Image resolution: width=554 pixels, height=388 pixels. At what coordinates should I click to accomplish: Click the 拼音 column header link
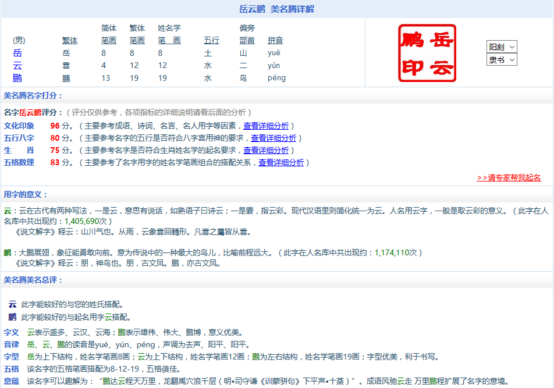275,40
